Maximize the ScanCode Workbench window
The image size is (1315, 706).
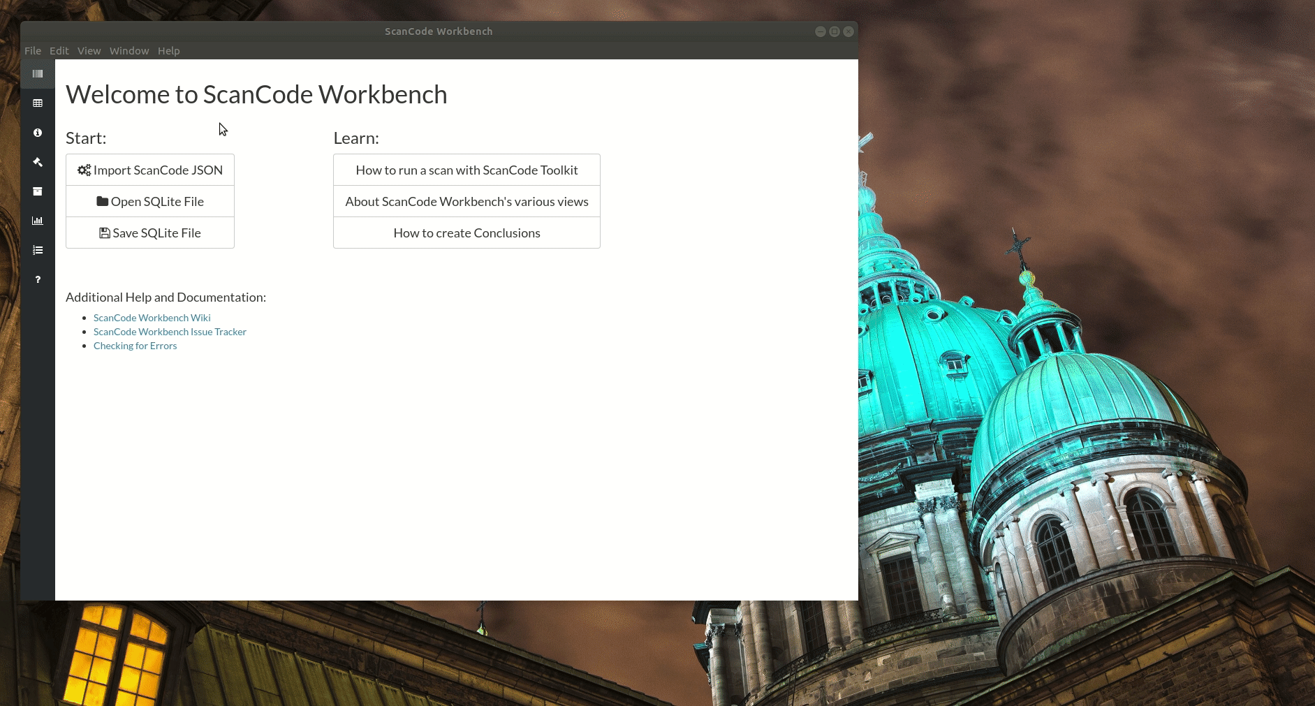click(x=835, y=31)
